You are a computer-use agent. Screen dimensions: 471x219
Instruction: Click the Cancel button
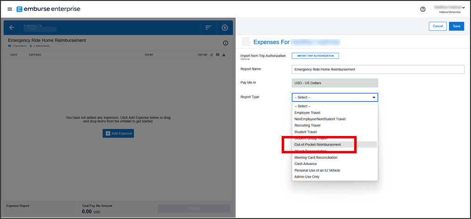pos(437,26)
